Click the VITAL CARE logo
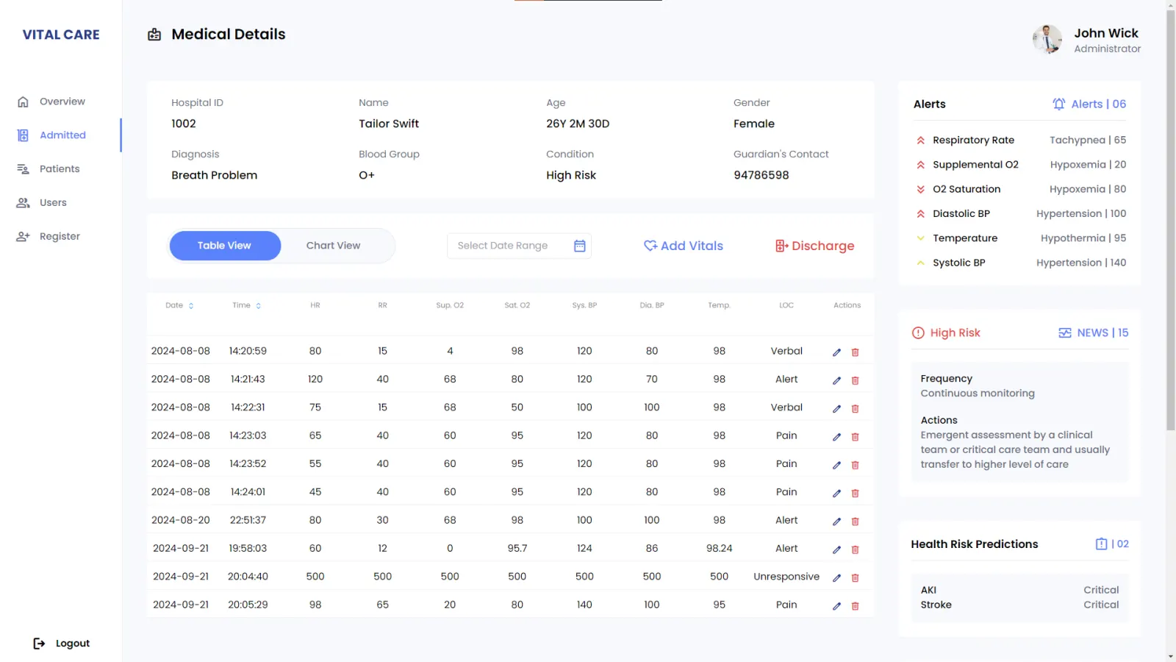Image resolution: width=1176 pixels, height=662 pixels. [61, 35]
